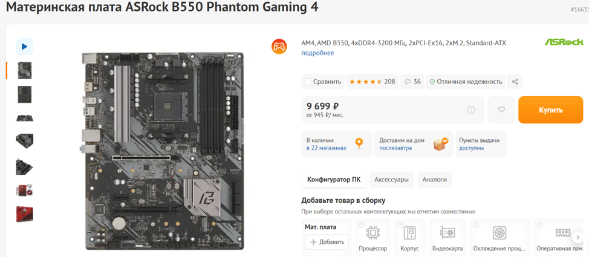Select the Видеокарта component icon

pyautogui.click(x=447, y=233)
